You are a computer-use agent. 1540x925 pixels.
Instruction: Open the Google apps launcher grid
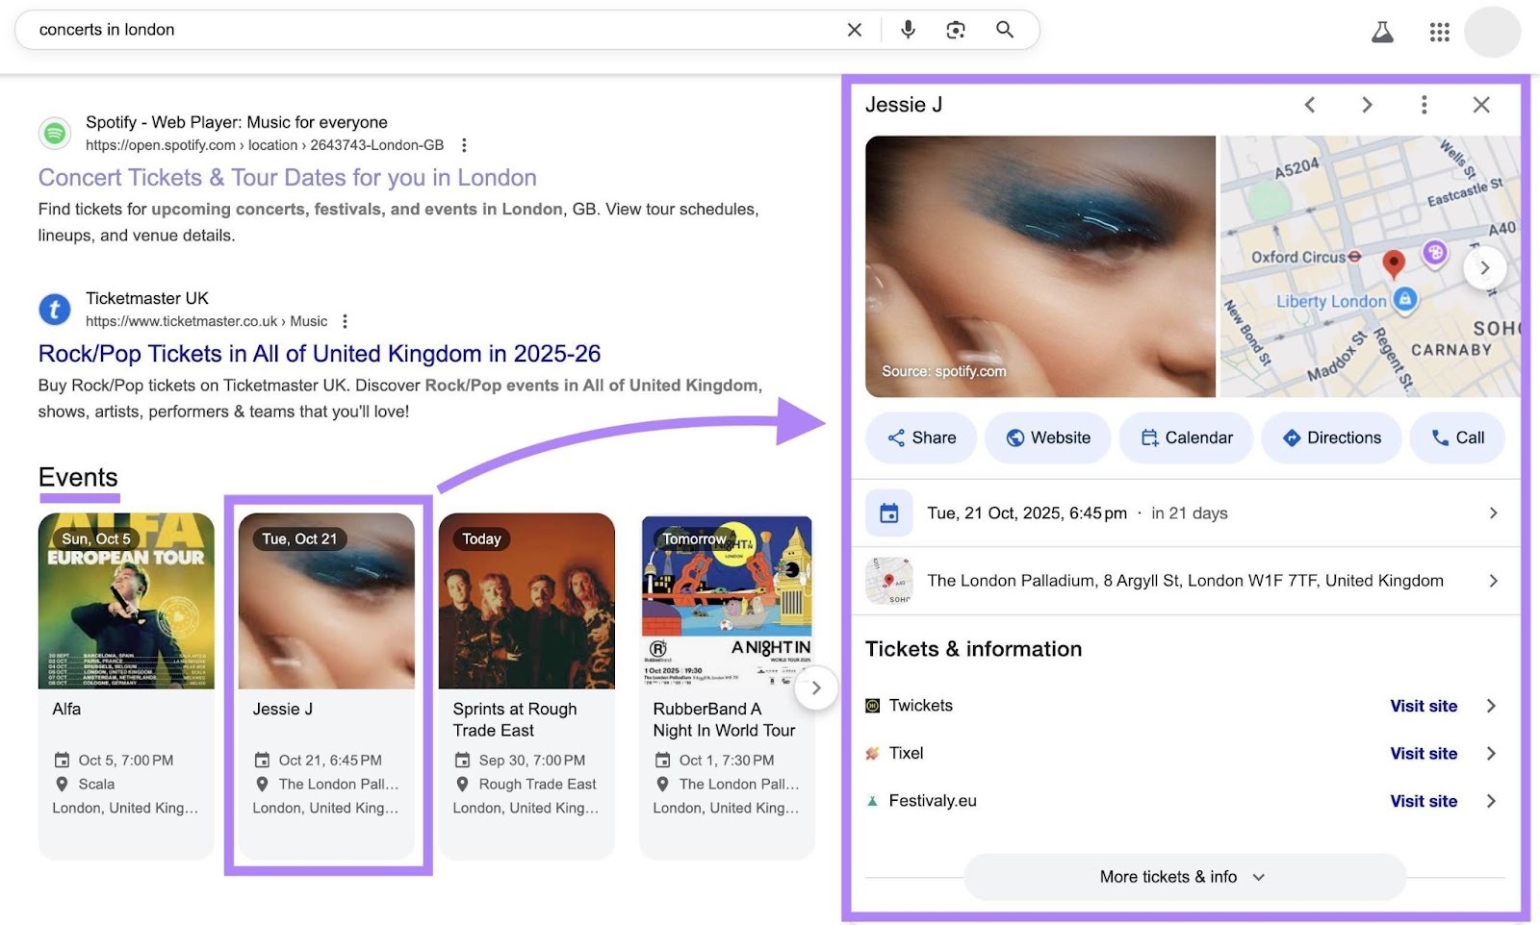(x=1439, y=31)
